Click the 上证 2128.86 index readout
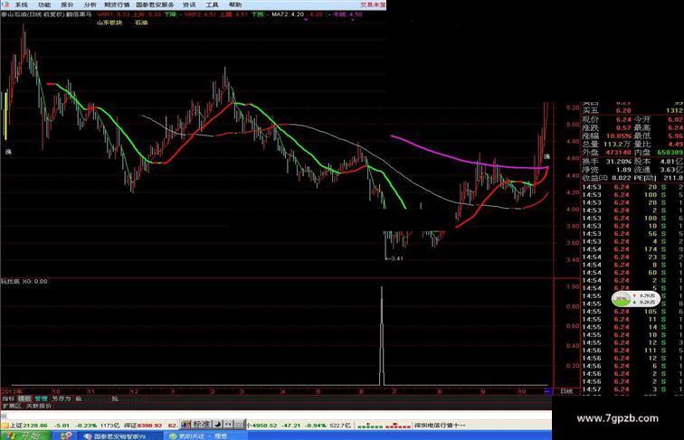The width and height of the screenshot is (684, 440). tap(29, 426)
